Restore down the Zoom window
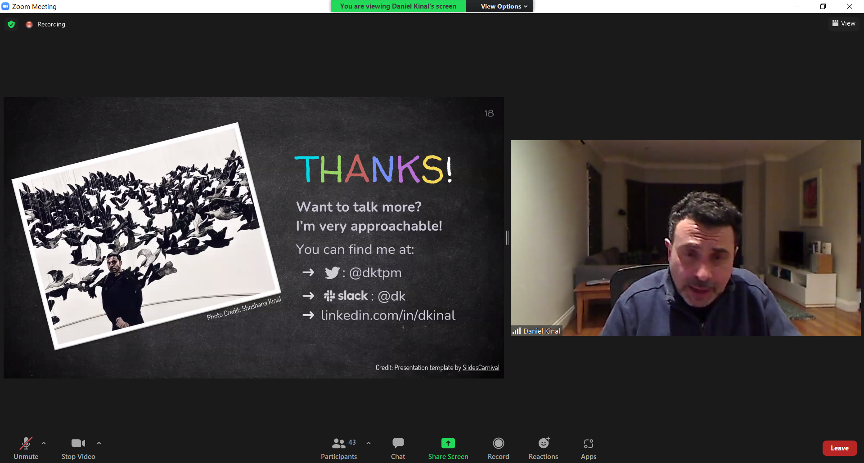Screen dimensions: 864x463 coord(823,6)
